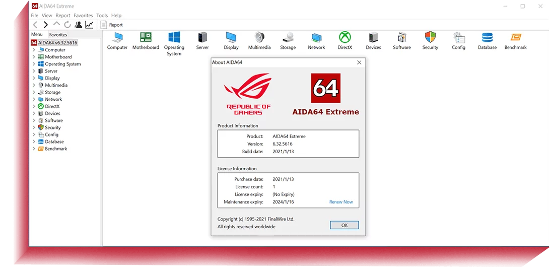Viewport: 550px width, 272px height.
Task: Select Config in the sidebar tree
Action: coord(51,134)
